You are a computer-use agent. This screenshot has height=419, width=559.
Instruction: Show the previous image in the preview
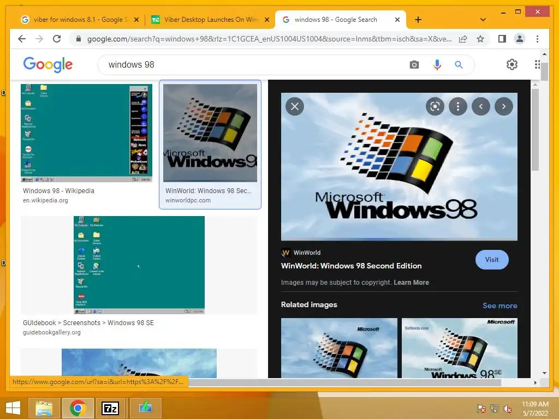481,106
